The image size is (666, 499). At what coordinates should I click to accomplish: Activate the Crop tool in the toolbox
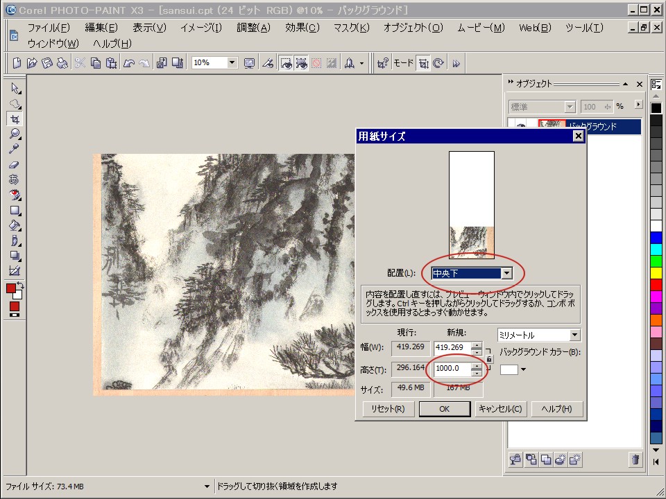pyautogui.click(x=15, y=119)
